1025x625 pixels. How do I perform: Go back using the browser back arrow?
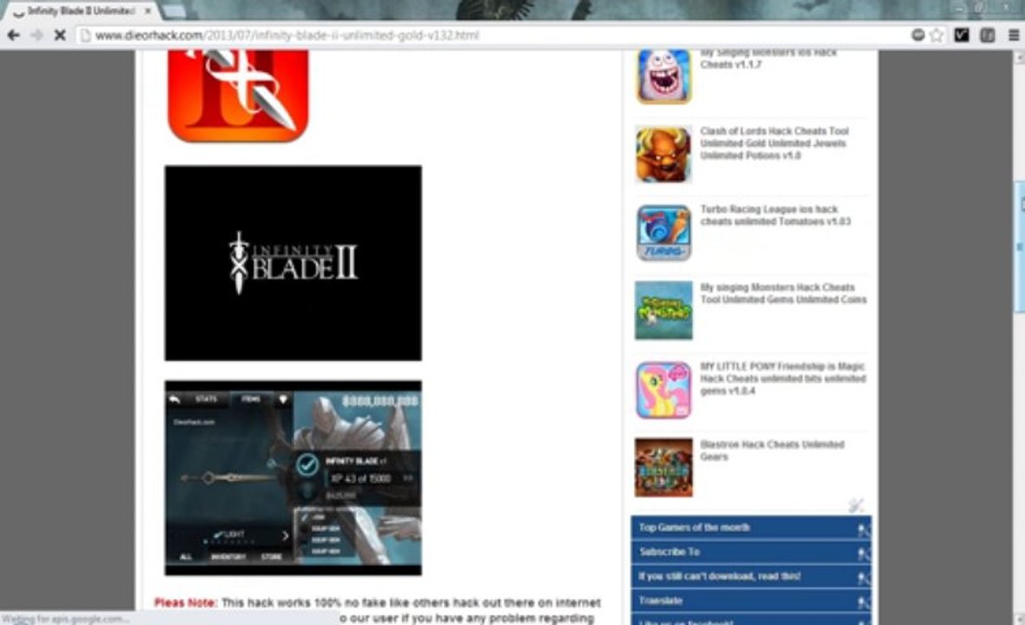13,36
